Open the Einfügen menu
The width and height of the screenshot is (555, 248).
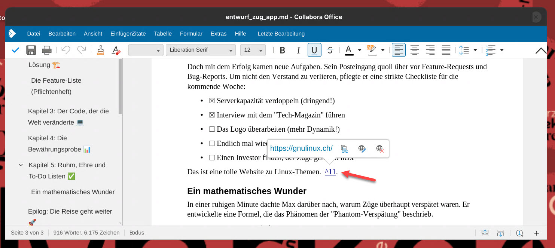[x=121, y=34]
